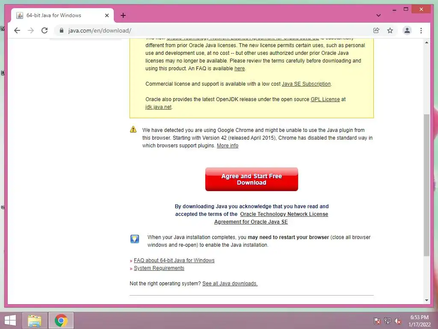The image size is (438, 329).
Task: Open the More info link about Chrome plugins
Action: point(228,146)
